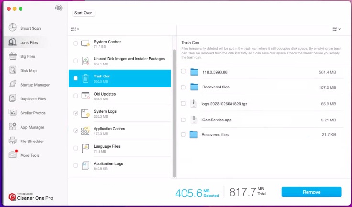This screenshot has height=207, width=352.
Task: Click the Similar Photos icon
Action: point(12,113)
